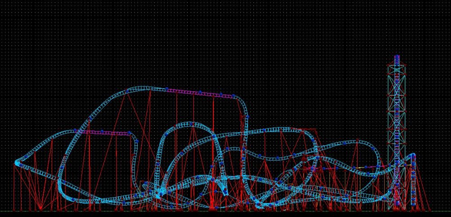Pick the node at upper magenta segment's right end

[233, 96]
